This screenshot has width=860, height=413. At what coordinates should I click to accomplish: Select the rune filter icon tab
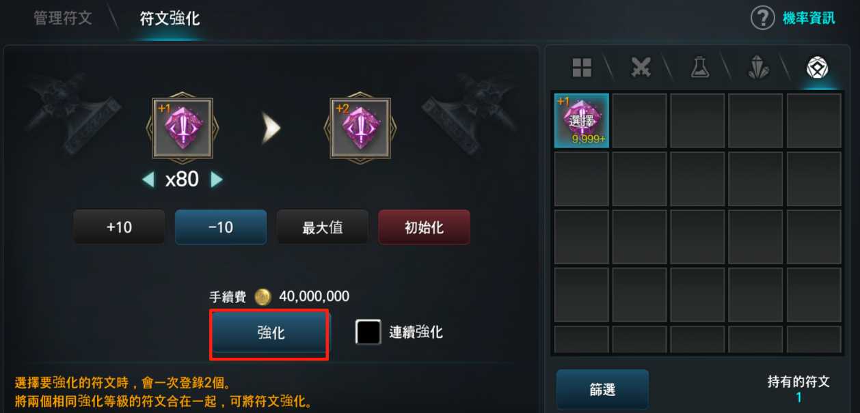pos(818,67)
